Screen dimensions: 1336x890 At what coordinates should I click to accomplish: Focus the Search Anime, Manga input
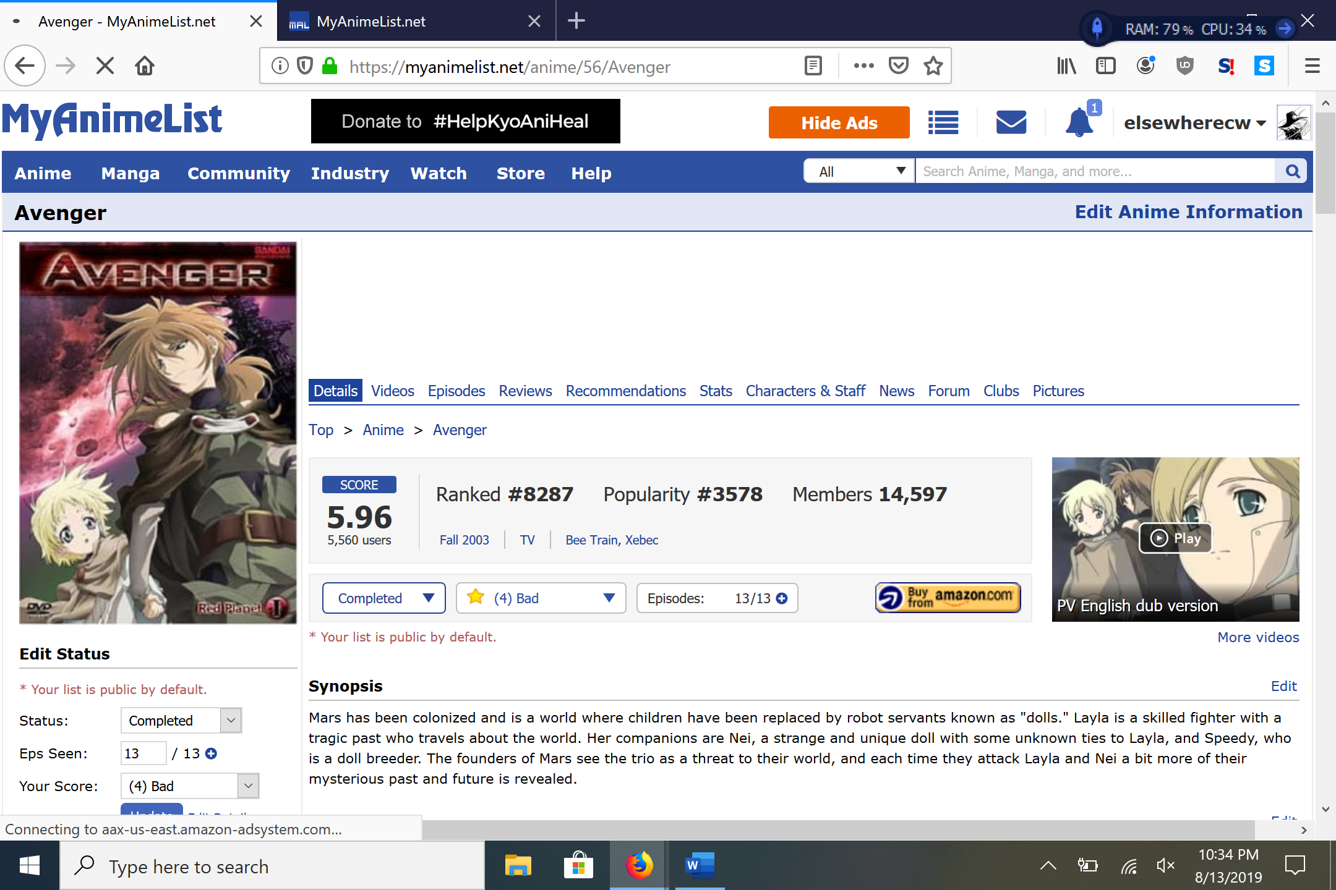click(1095, 171)
